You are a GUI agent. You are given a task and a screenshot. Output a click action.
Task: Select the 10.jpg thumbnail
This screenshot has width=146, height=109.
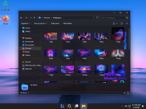coord(118,53)
